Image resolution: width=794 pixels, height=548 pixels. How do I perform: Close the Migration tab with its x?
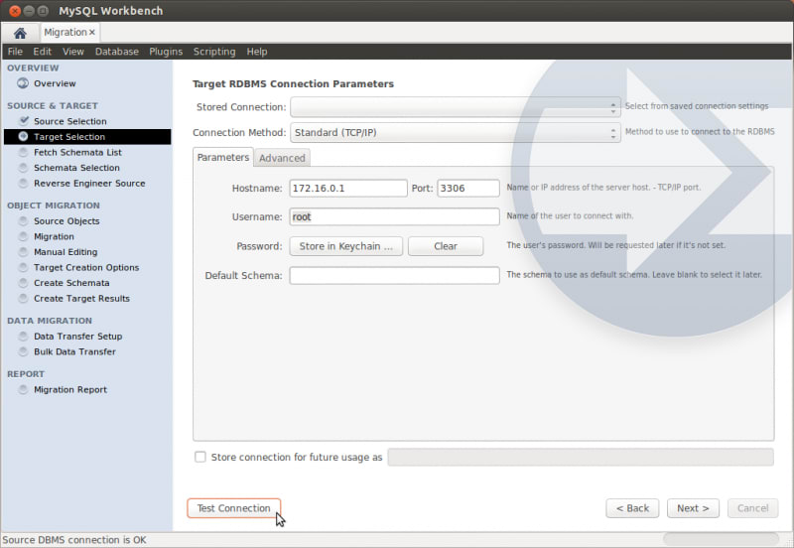tap(92, 33)
